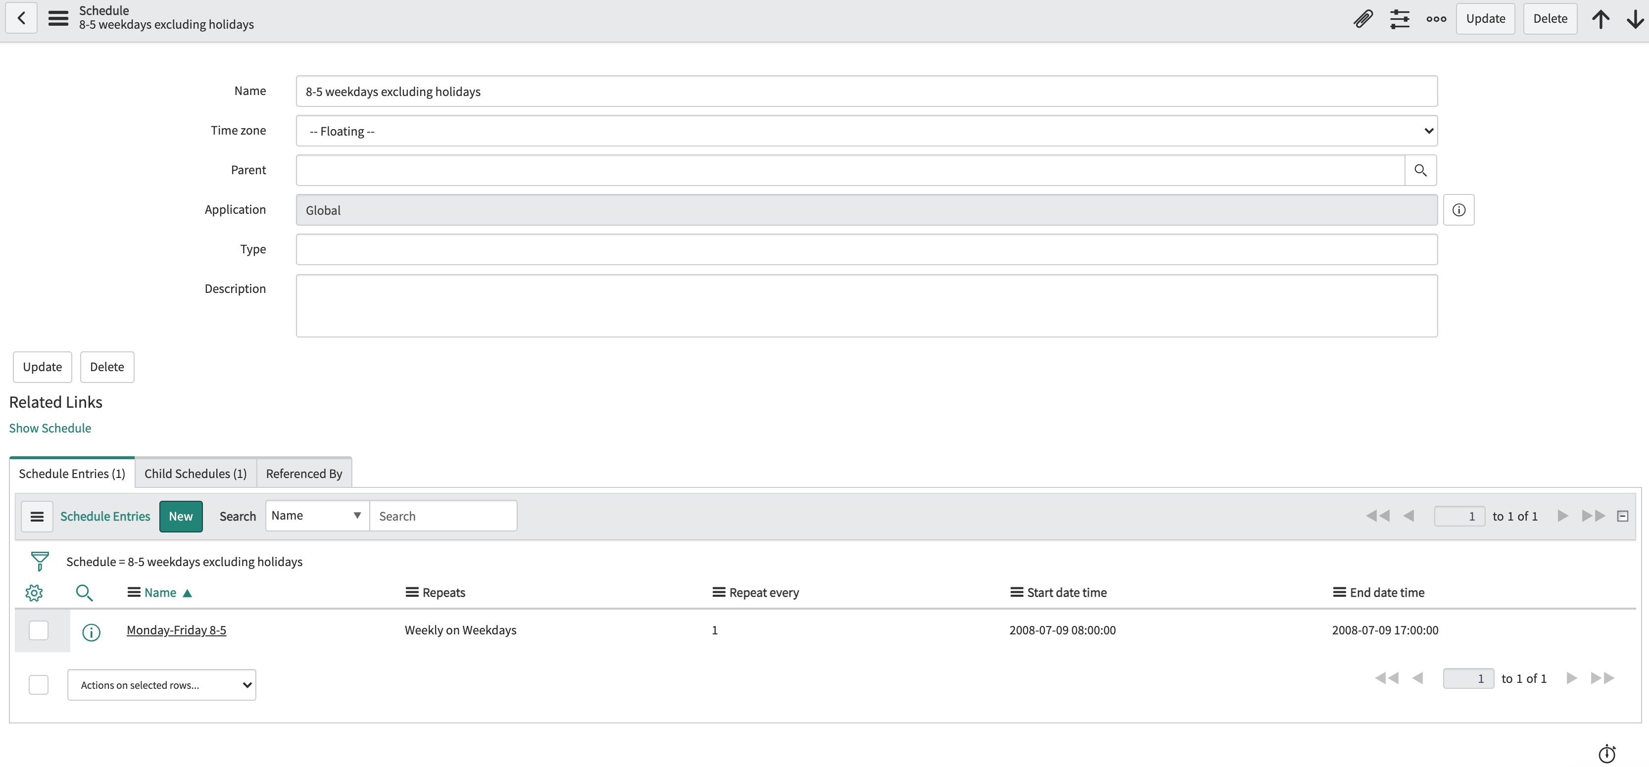Switch to the Referenced By tab
The image size is (1649, 767).
pyautogui.click(x=304, y=473)
